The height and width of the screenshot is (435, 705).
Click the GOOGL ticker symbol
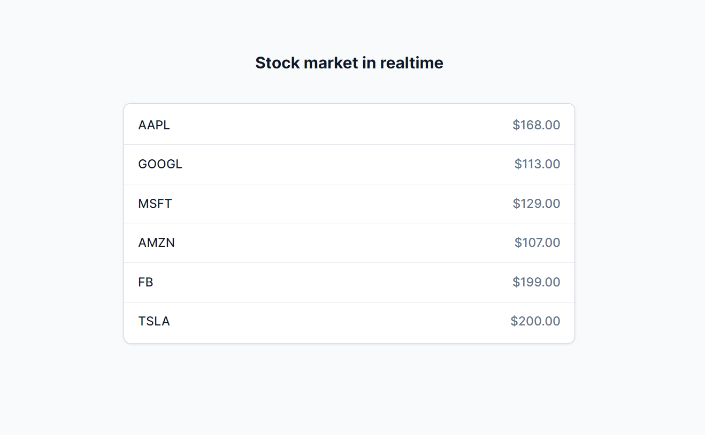(160, 164)
